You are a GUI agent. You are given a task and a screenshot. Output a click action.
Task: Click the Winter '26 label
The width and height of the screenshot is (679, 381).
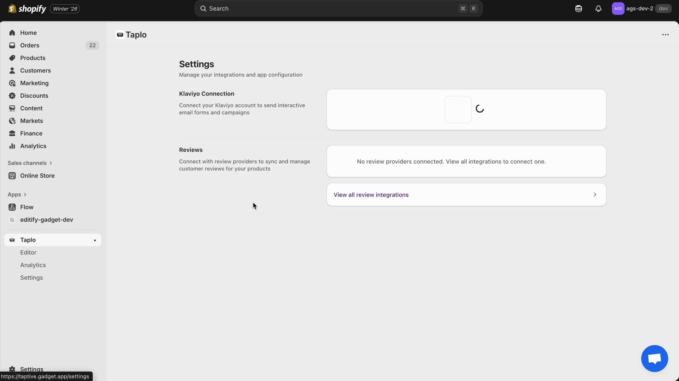tap(65, 8)
